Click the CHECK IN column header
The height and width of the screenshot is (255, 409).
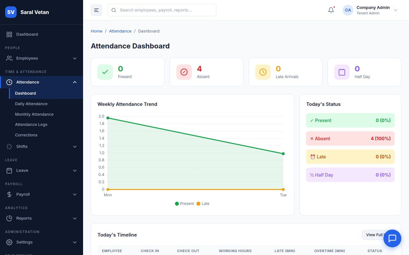click(x=150, y=251)
